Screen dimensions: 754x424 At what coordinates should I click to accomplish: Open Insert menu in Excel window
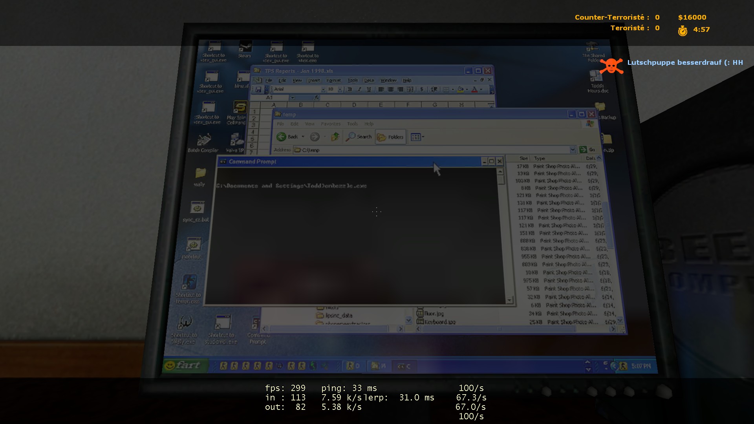[314, 80]
